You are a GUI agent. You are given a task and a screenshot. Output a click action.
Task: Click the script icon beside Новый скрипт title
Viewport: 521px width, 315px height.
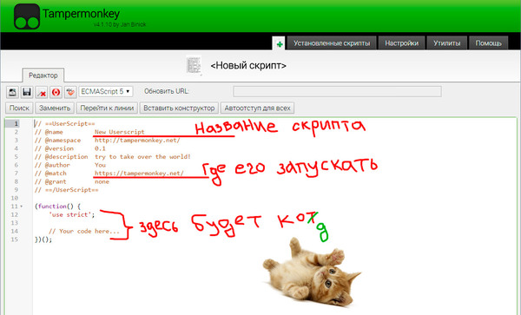[194, 65]
